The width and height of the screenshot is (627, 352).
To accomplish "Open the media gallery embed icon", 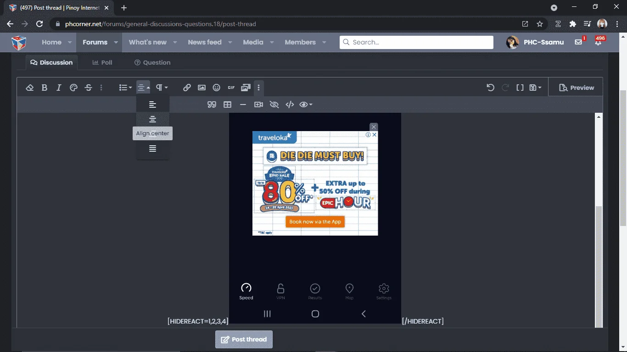I will point(246,88).
